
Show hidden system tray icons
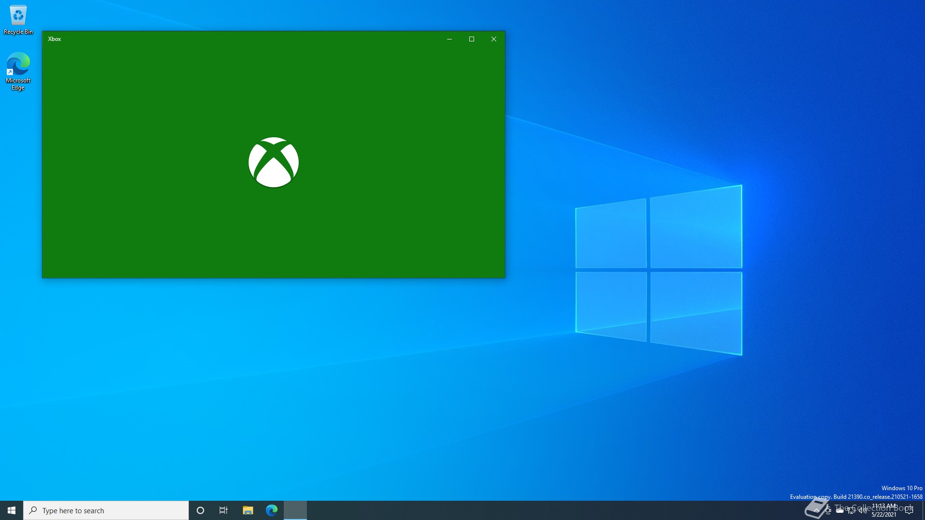coord(817,510)
